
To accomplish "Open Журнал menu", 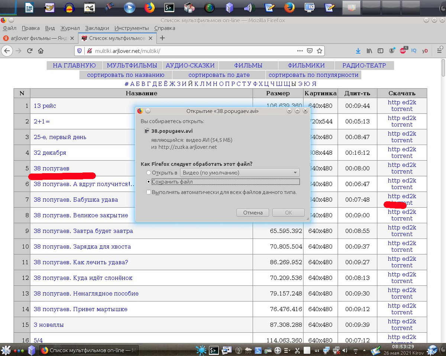I will [70, 28].
